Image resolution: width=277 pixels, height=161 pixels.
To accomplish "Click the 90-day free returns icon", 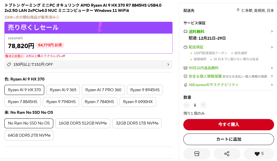I will pyautogui.click(x=185, y=68).
